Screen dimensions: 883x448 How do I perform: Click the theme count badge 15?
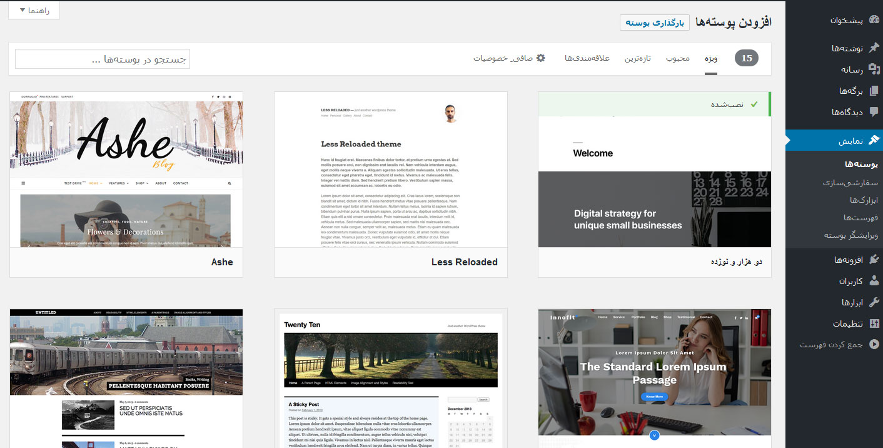tap(747, 58)
